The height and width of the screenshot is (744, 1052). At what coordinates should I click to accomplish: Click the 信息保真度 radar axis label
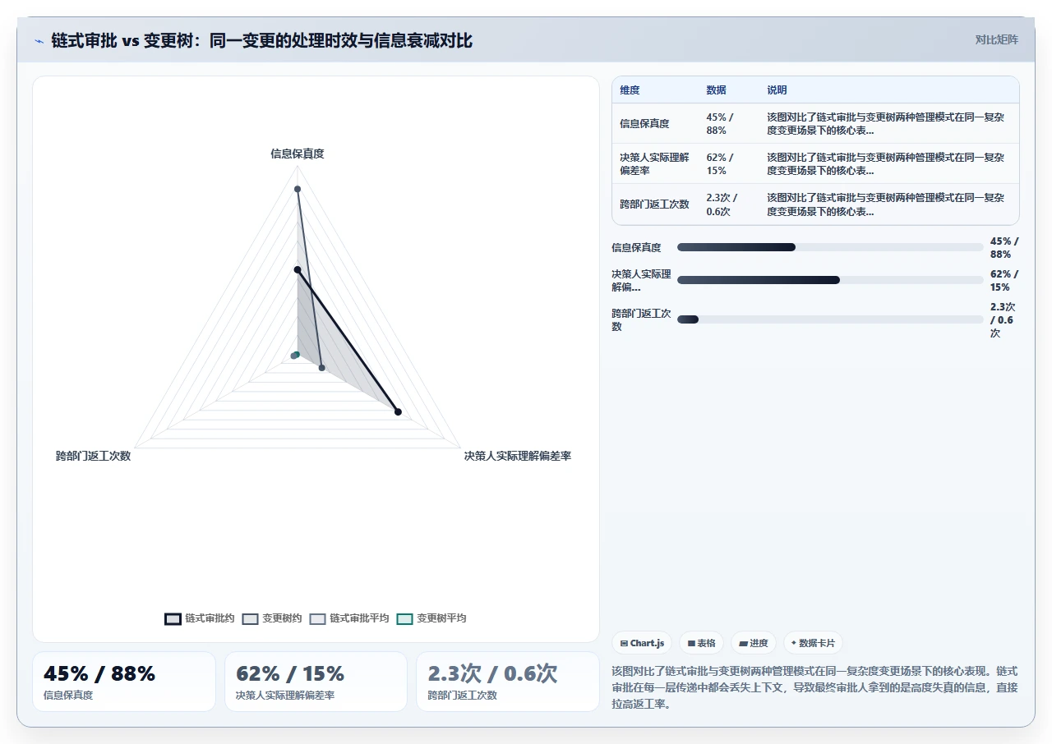click(x=298, y=154)
